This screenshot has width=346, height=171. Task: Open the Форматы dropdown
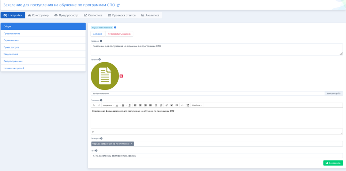point(108,105)
